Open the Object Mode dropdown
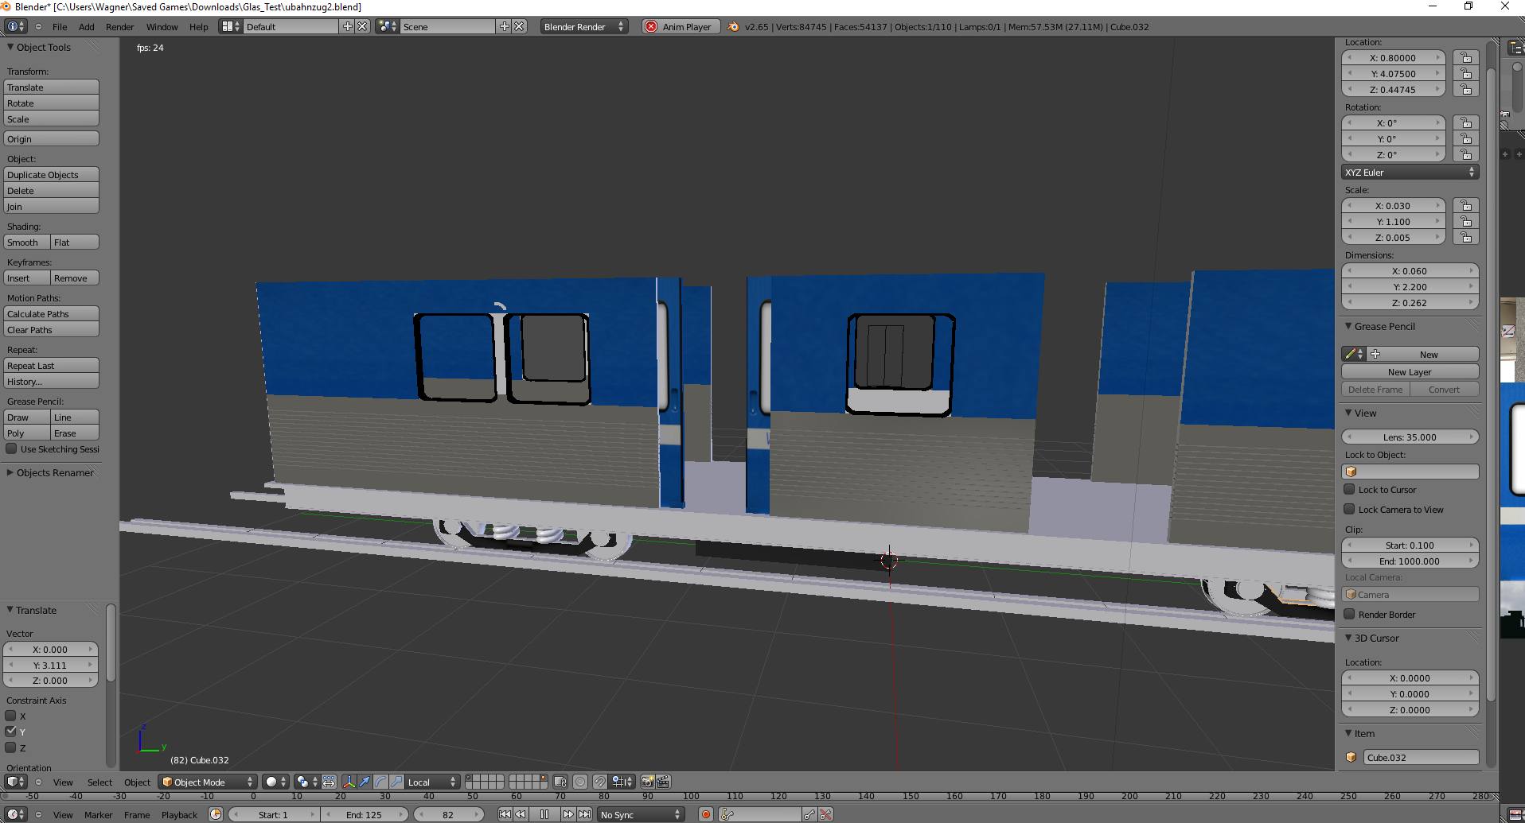 click(208, 782)
